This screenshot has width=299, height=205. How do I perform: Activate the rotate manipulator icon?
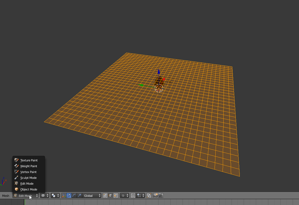coord(74,195)
